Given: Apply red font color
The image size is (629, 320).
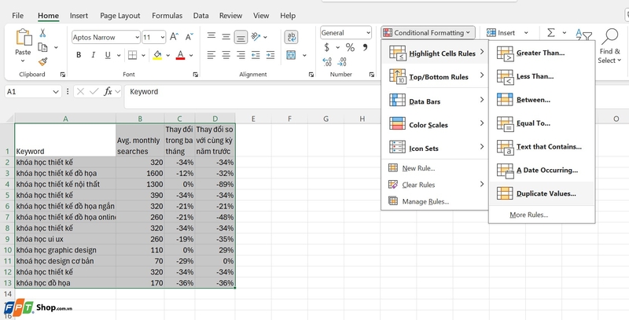Looking at the screenshot, I should coord(181,55).
